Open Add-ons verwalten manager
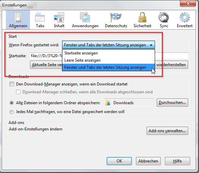Viewport: 199px width, 173px height. click(x=167, y=131)
